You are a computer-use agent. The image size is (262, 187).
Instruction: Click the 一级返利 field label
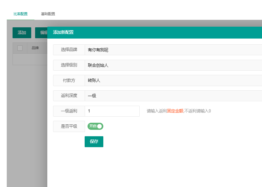pos(69,111)
